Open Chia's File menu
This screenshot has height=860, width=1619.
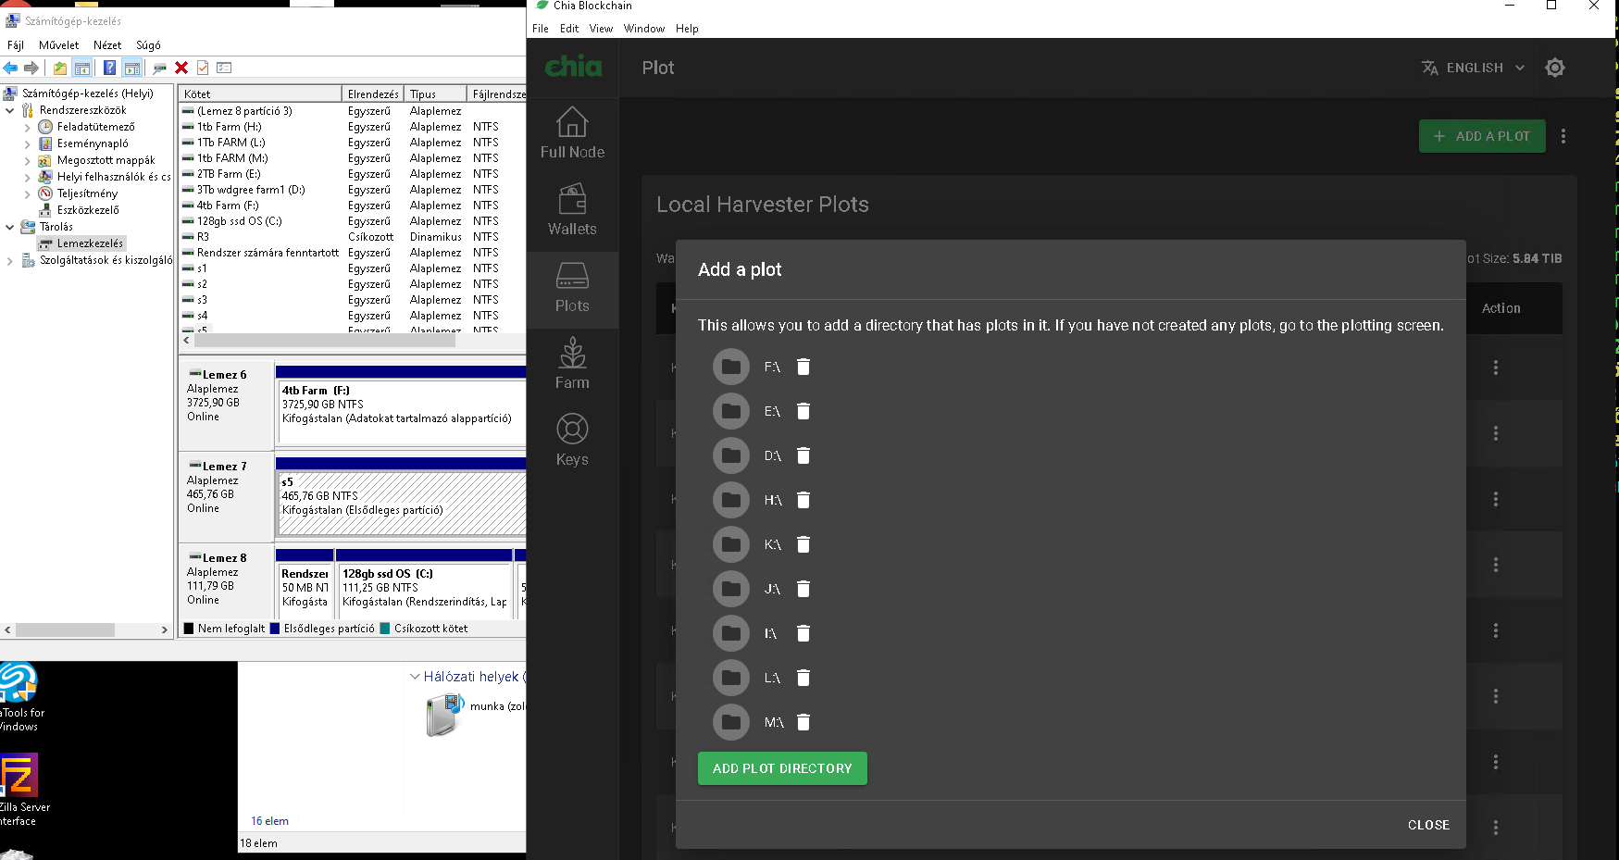(x=541, y=29)
